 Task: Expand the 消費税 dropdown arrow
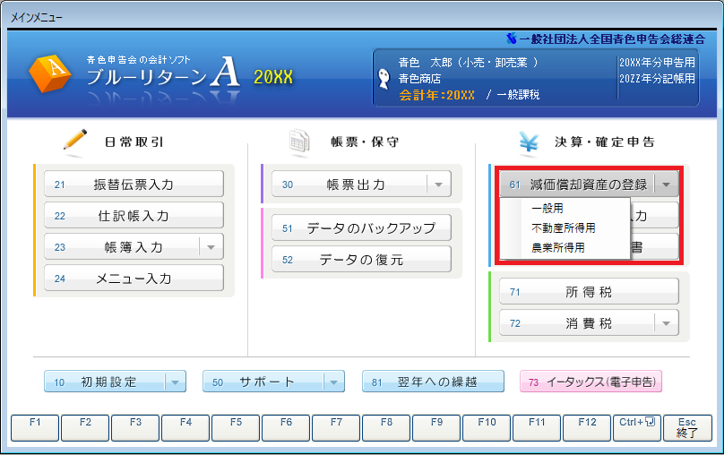[666, 322]
